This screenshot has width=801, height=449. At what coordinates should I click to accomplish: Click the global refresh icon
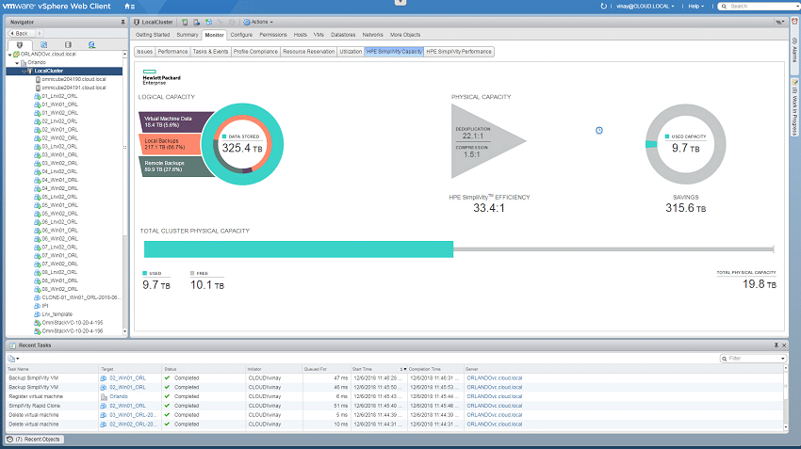click(604, 7)
